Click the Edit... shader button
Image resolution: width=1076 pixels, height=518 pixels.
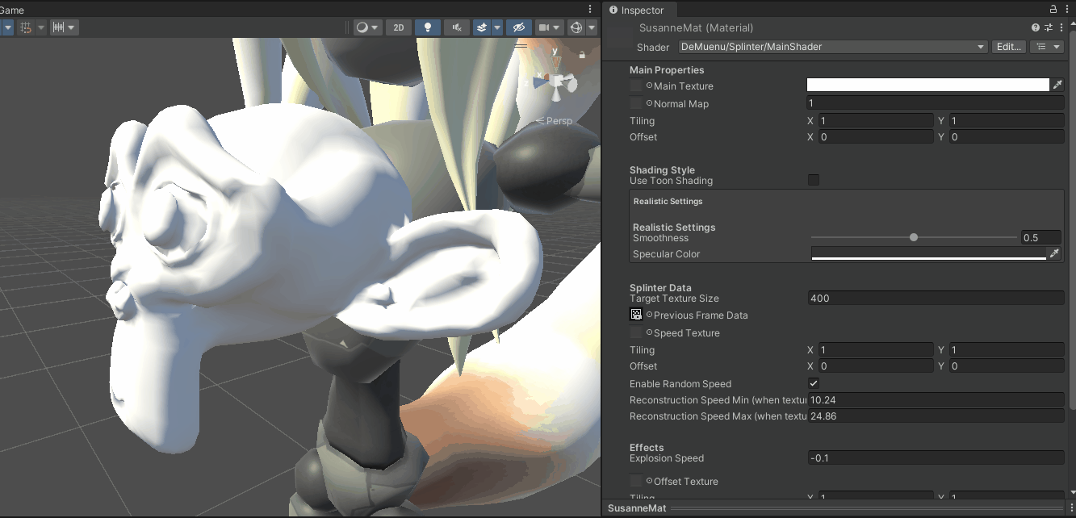1009,47
